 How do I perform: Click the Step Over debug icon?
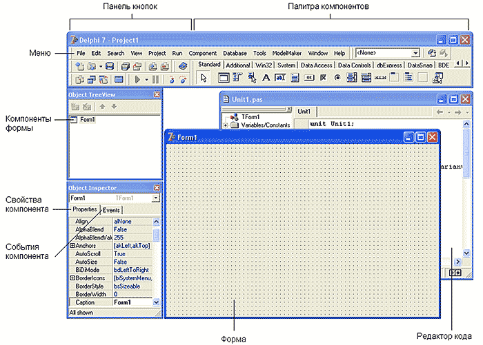[184, 80]
